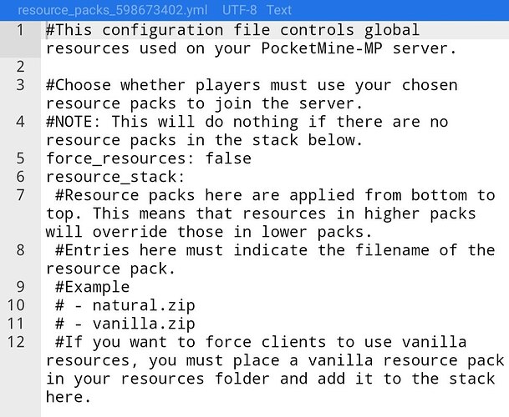Click gutter line number 9

[x=19, y=287]
